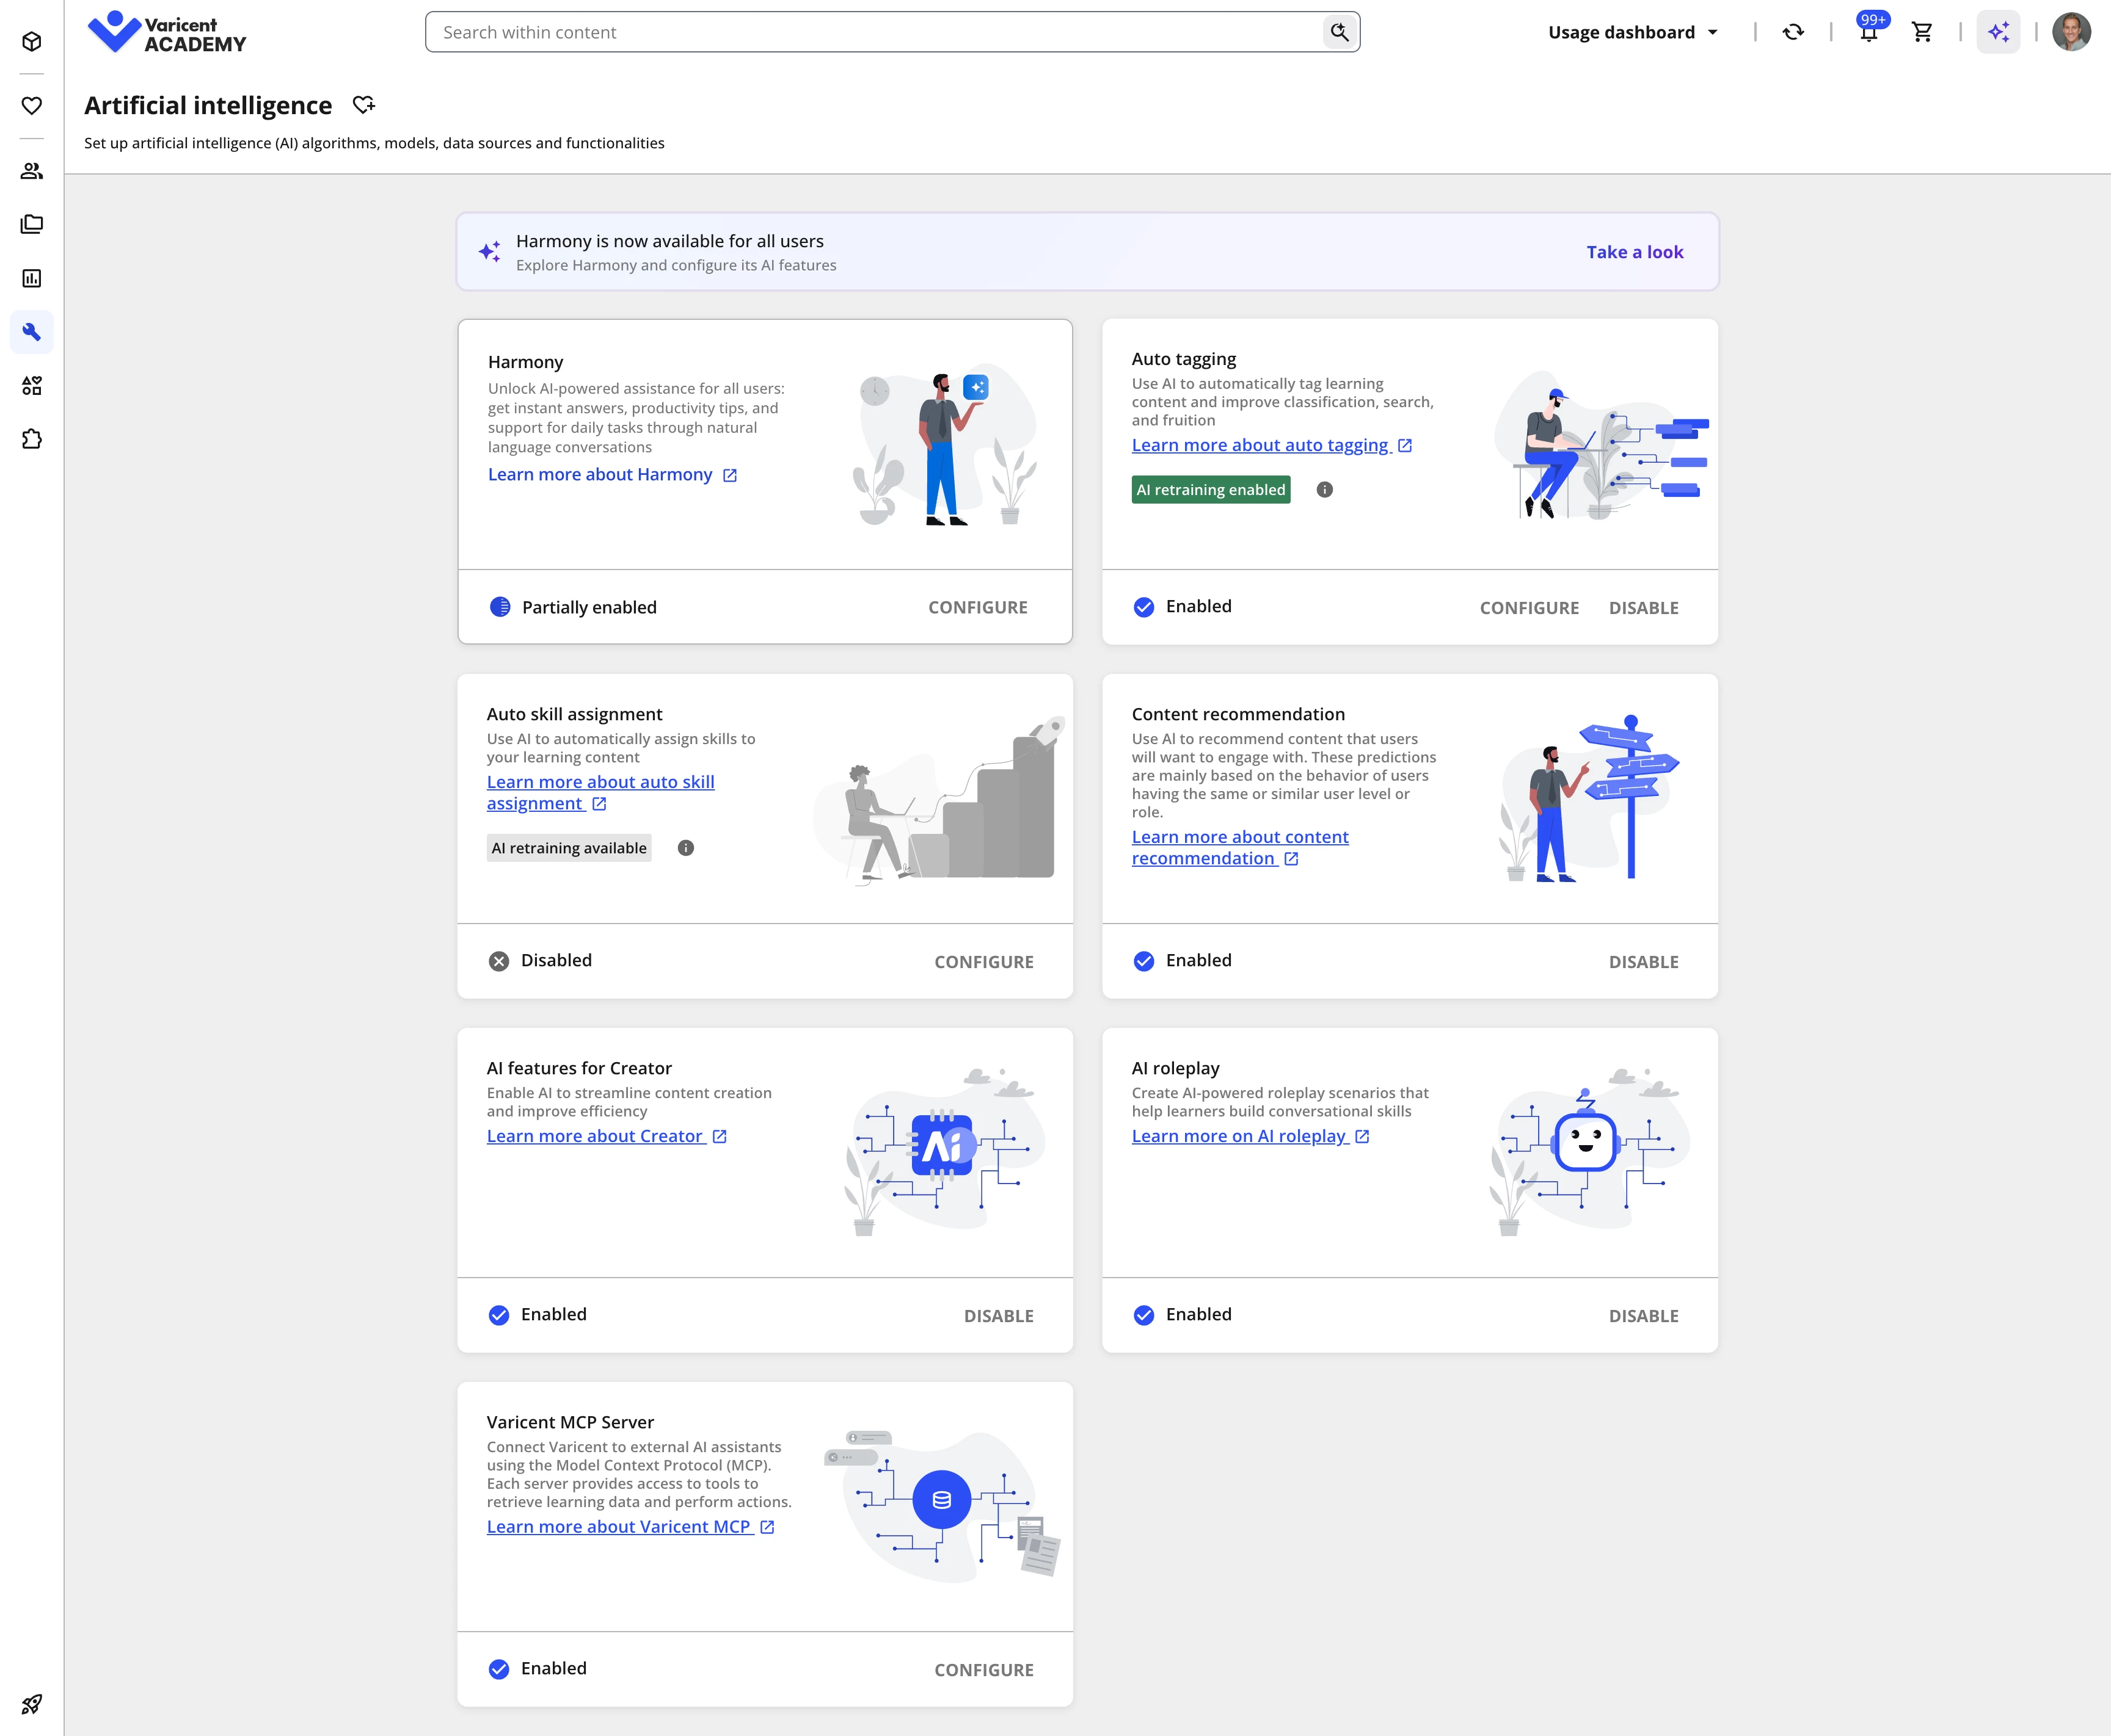Screen dimensions: 2111x1736
Task: Click CONFIGURE on the Harmony card
Action: tap(977, 608)
